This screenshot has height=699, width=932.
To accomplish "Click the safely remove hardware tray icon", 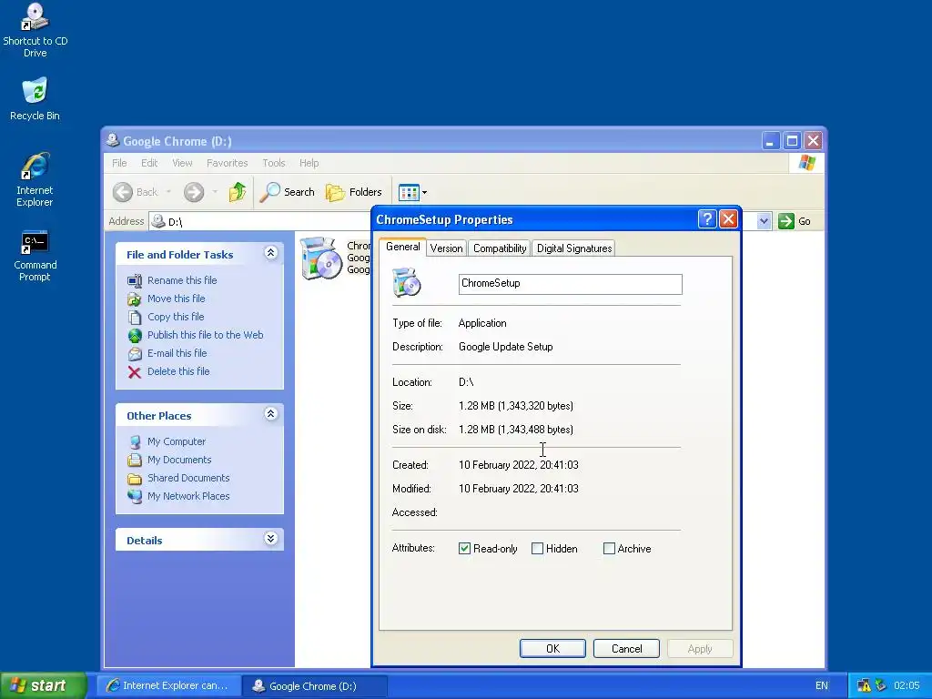I will (x=881, y=685).
